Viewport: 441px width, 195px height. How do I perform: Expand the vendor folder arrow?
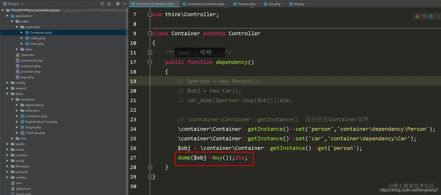[x=7, y=177]
